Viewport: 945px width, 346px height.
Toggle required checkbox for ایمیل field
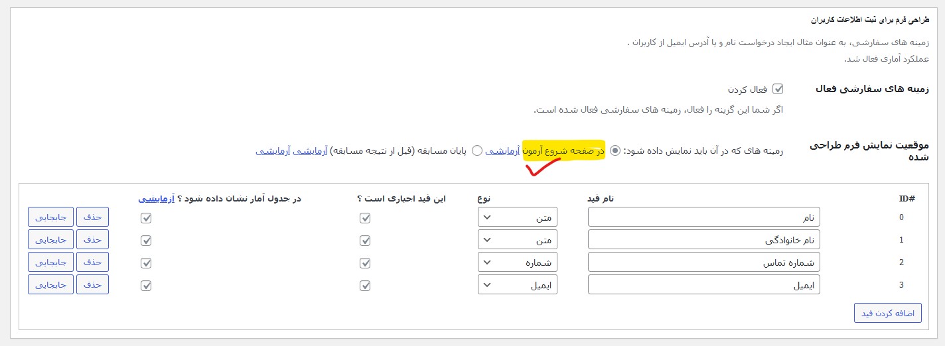pyautogui.click(x=364, y=286)
